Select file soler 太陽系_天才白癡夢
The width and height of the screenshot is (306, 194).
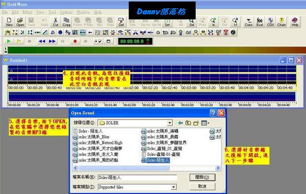tap(98, 149)
